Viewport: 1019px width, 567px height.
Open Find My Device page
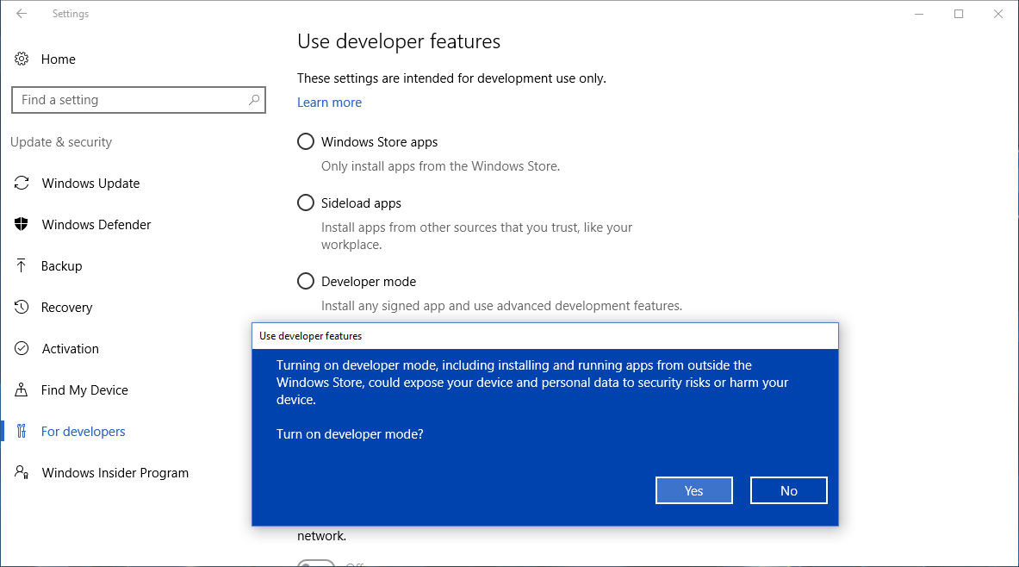pos(84,390)
